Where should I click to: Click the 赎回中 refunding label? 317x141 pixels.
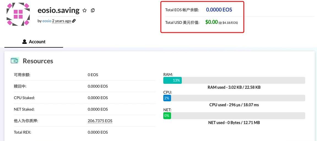click(20, 86)
